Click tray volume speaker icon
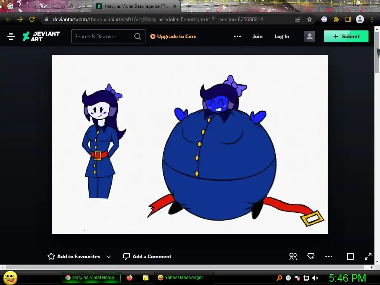This screenshot has height=285, width=380. point(315,278)
